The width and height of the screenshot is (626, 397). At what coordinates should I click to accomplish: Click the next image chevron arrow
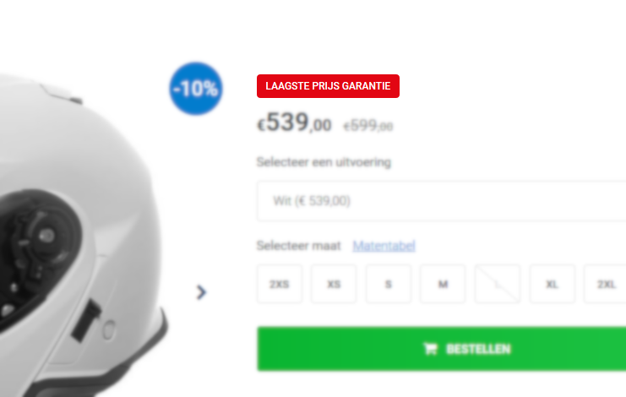pyautogui.click(x=202, y=292)
